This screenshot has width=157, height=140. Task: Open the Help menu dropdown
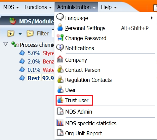coord(109,7)
